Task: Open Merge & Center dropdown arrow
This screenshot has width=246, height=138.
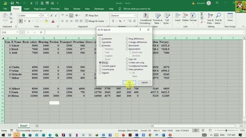Action: coord(106,21)
